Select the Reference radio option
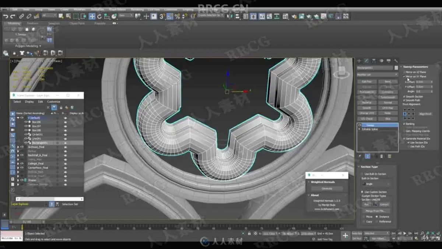Viewport: 442px width, 249px height. 376,221
